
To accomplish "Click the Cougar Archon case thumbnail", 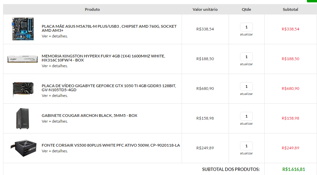I will [23, 118].
